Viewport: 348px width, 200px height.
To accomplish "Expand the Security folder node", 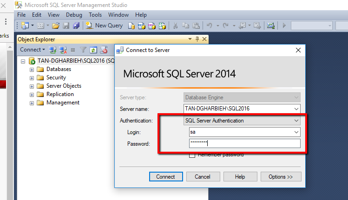I will 32,78.
